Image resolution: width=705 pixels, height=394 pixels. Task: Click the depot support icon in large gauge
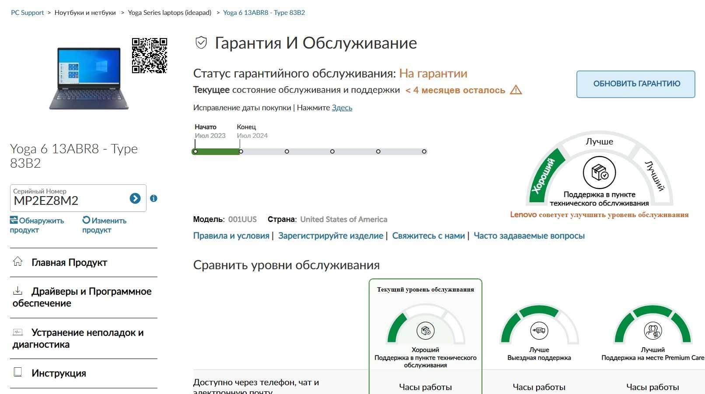599,172
